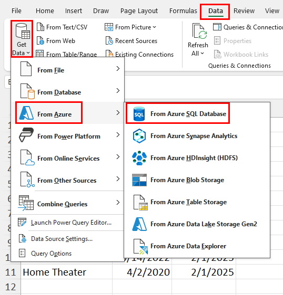Expand the From Picture dropdown arrow
Screen dimensions: 283x295
click(x=155, y=27)
